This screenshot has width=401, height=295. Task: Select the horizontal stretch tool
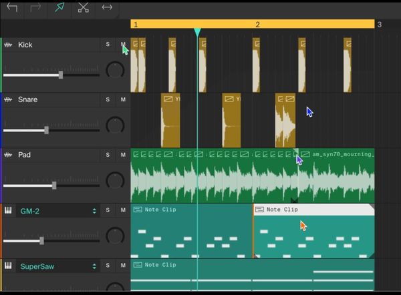point(107,7)
